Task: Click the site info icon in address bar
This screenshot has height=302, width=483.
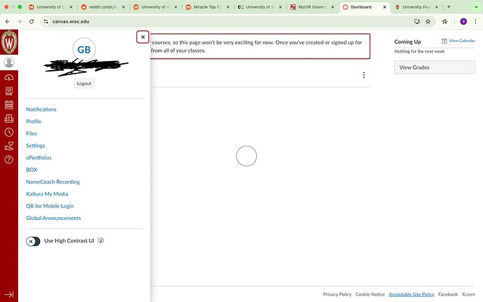Action: 46,21
